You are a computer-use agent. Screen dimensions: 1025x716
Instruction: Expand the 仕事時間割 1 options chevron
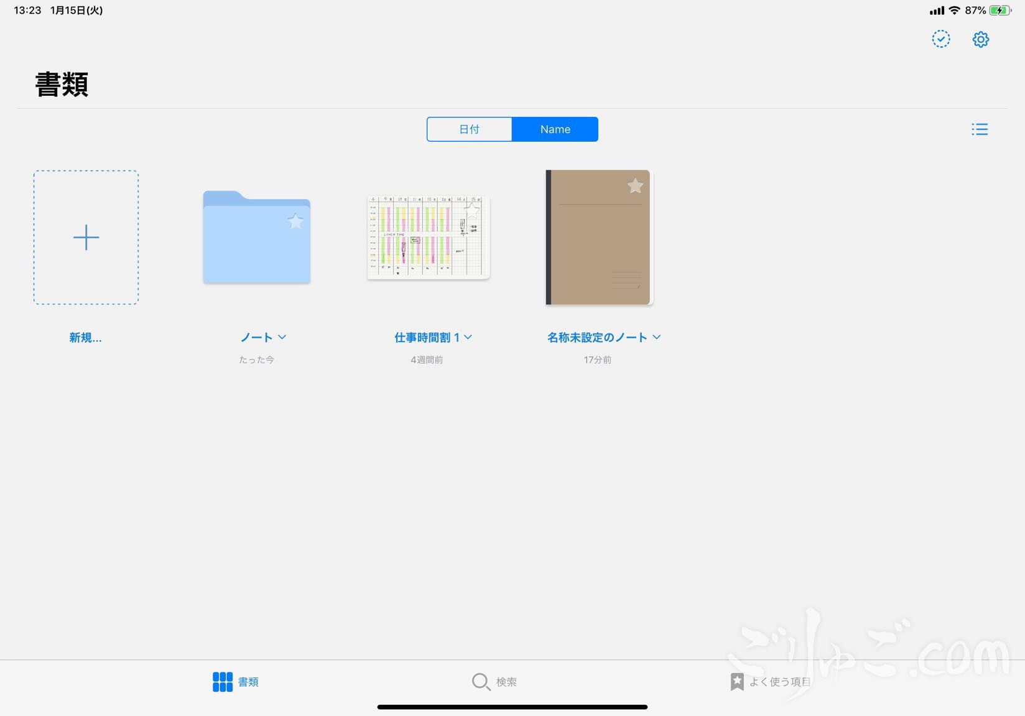[468, 337]
